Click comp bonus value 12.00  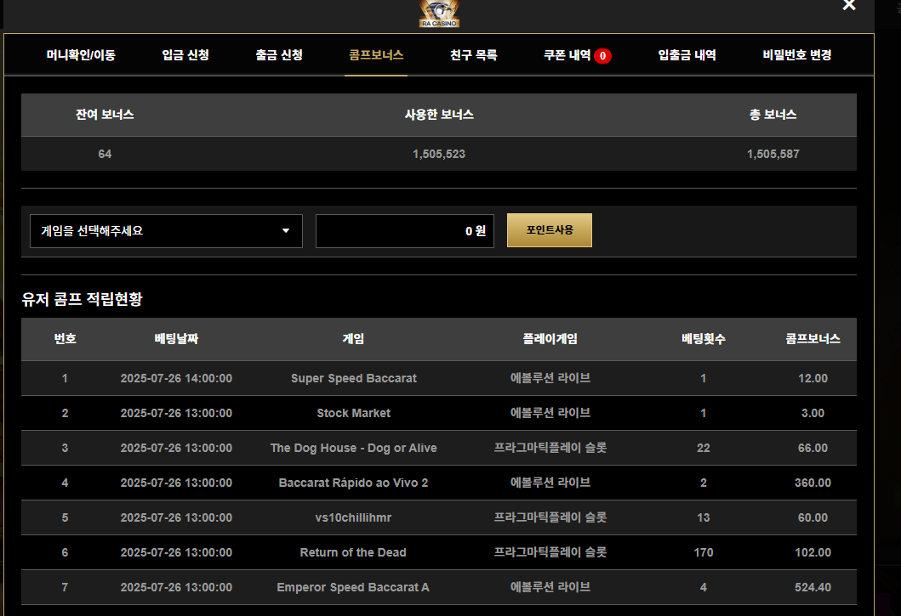813,378
